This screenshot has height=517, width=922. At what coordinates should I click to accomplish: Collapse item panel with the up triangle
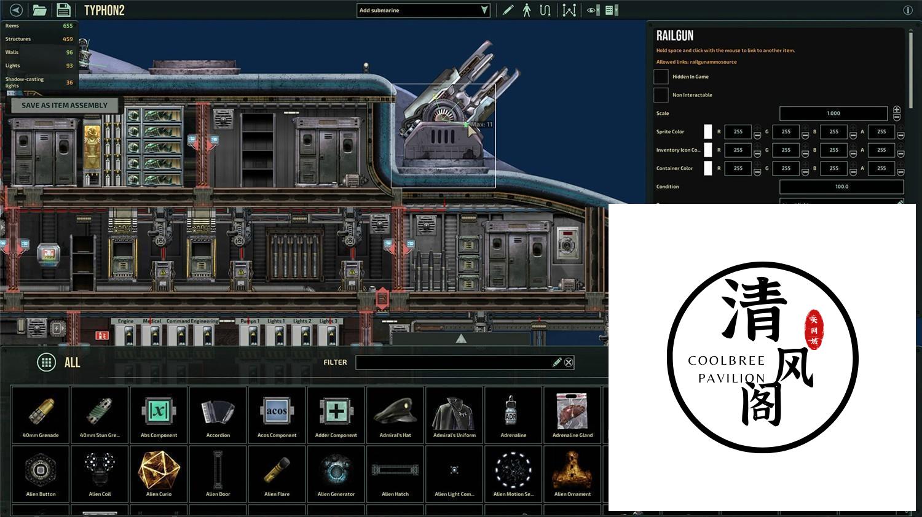point(461,339)
